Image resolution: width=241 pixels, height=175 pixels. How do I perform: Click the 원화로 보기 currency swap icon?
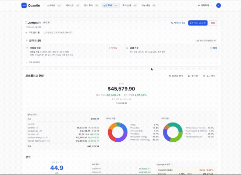click(170, 76)
